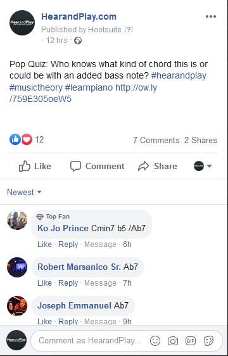
Task: Share the post with Share button
Action: click(158, 166)
